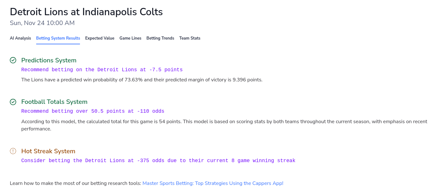Image resolution: width=436 pixels, height=196 pixels.
Task: Click the Football Totals System heading
Action: [54, 102]
